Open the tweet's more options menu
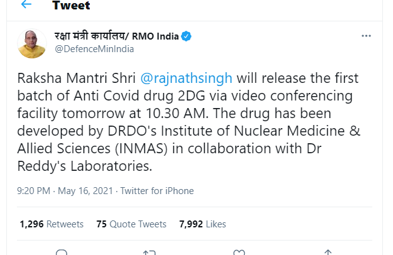393x255 pixels. 367,36
